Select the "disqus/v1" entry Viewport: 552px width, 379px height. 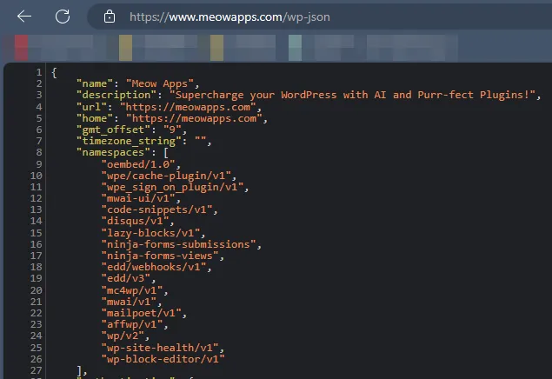click(x=136, y=221)
